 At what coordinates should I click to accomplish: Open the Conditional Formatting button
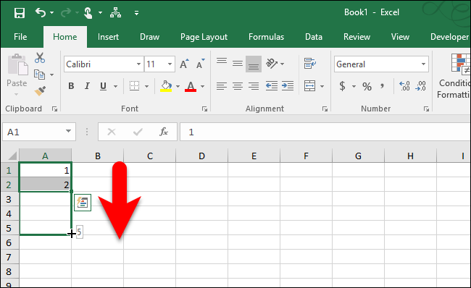(x=454, y=75)
